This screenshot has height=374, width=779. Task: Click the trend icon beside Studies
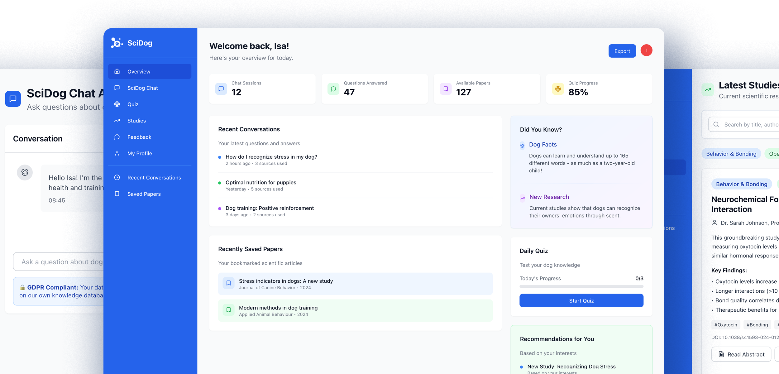pyautogui.click(x=117, y=121)
